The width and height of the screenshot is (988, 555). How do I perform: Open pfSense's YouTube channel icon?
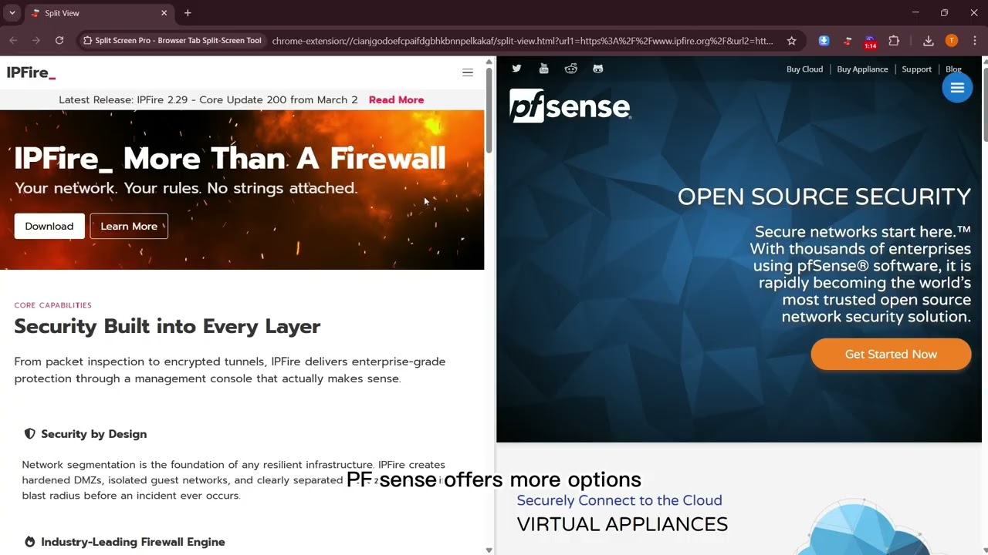coord(543,69)
